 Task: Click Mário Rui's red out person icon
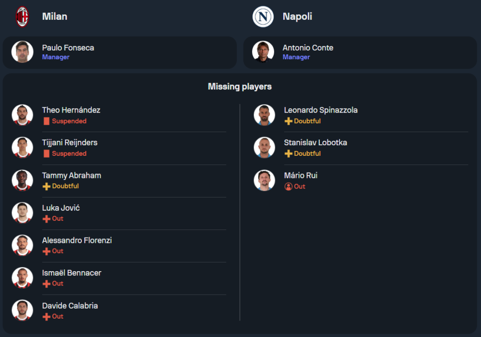coord(288,187)
